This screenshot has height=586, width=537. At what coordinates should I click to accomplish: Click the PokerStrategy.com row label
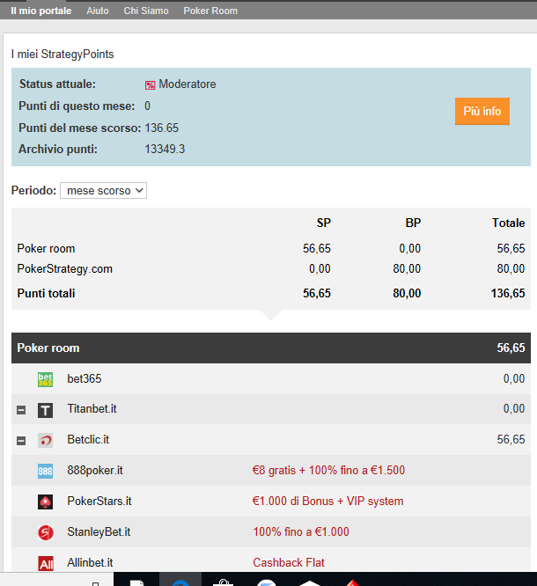tap(64, 269)
